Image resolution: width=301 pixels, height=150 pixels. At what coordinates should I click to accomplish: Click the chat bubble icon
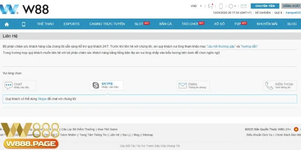pos(8,85)
